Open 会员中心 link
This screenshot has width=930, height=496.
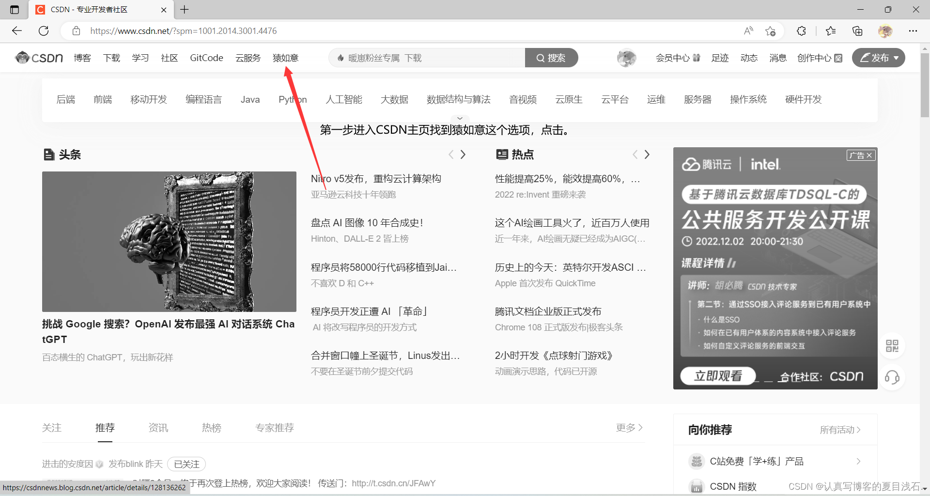pos(678,58)
